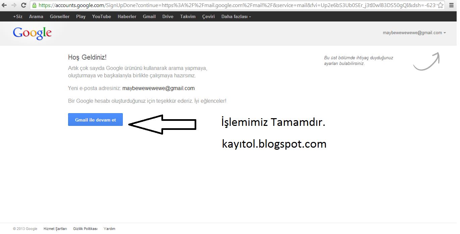Click the Gmail ile devam et button
The height and width of the screenshot is (234, 460).
coord(95,120)
